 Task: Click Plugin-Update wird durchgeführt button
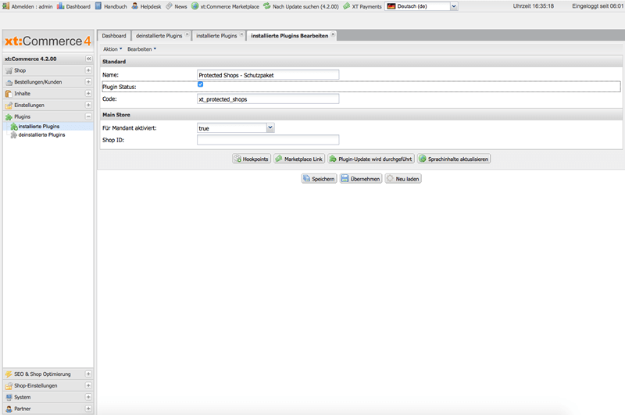pos(371,159)
